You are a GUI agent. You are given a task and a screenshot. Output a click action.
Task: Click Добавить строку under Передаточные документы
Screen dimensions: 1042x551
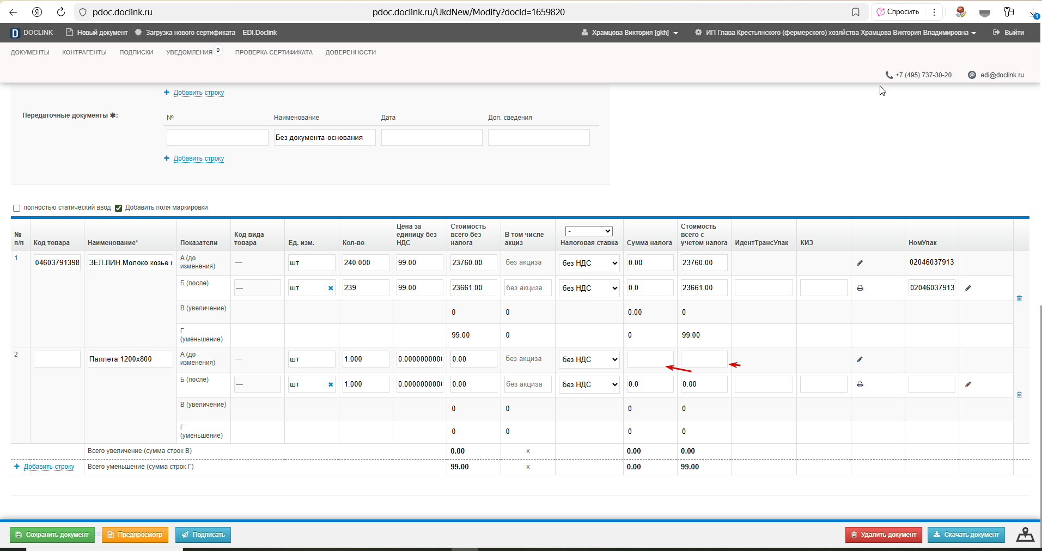(x=199, y=158)
